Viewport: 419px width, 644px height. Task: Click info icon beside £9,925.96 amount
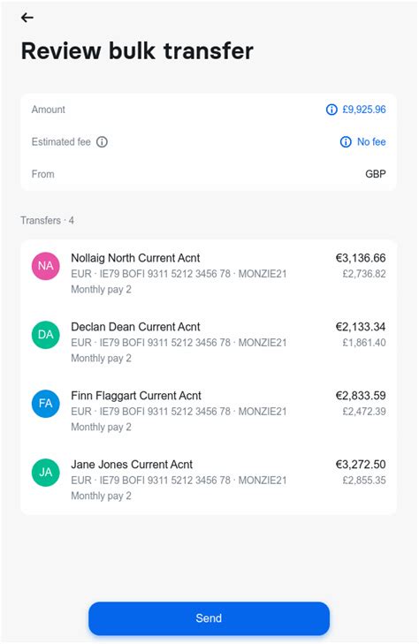pyautogui.click(x=331, y=110)
